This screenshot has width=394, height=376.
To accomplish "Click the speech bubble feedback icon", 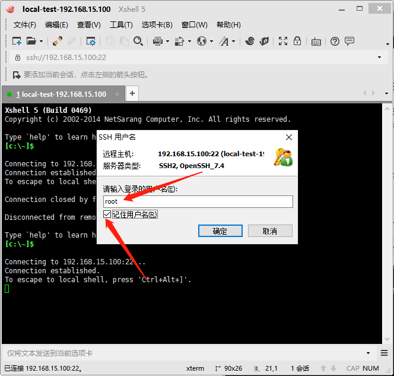I will pyautogui.click(x=349, y=41).
